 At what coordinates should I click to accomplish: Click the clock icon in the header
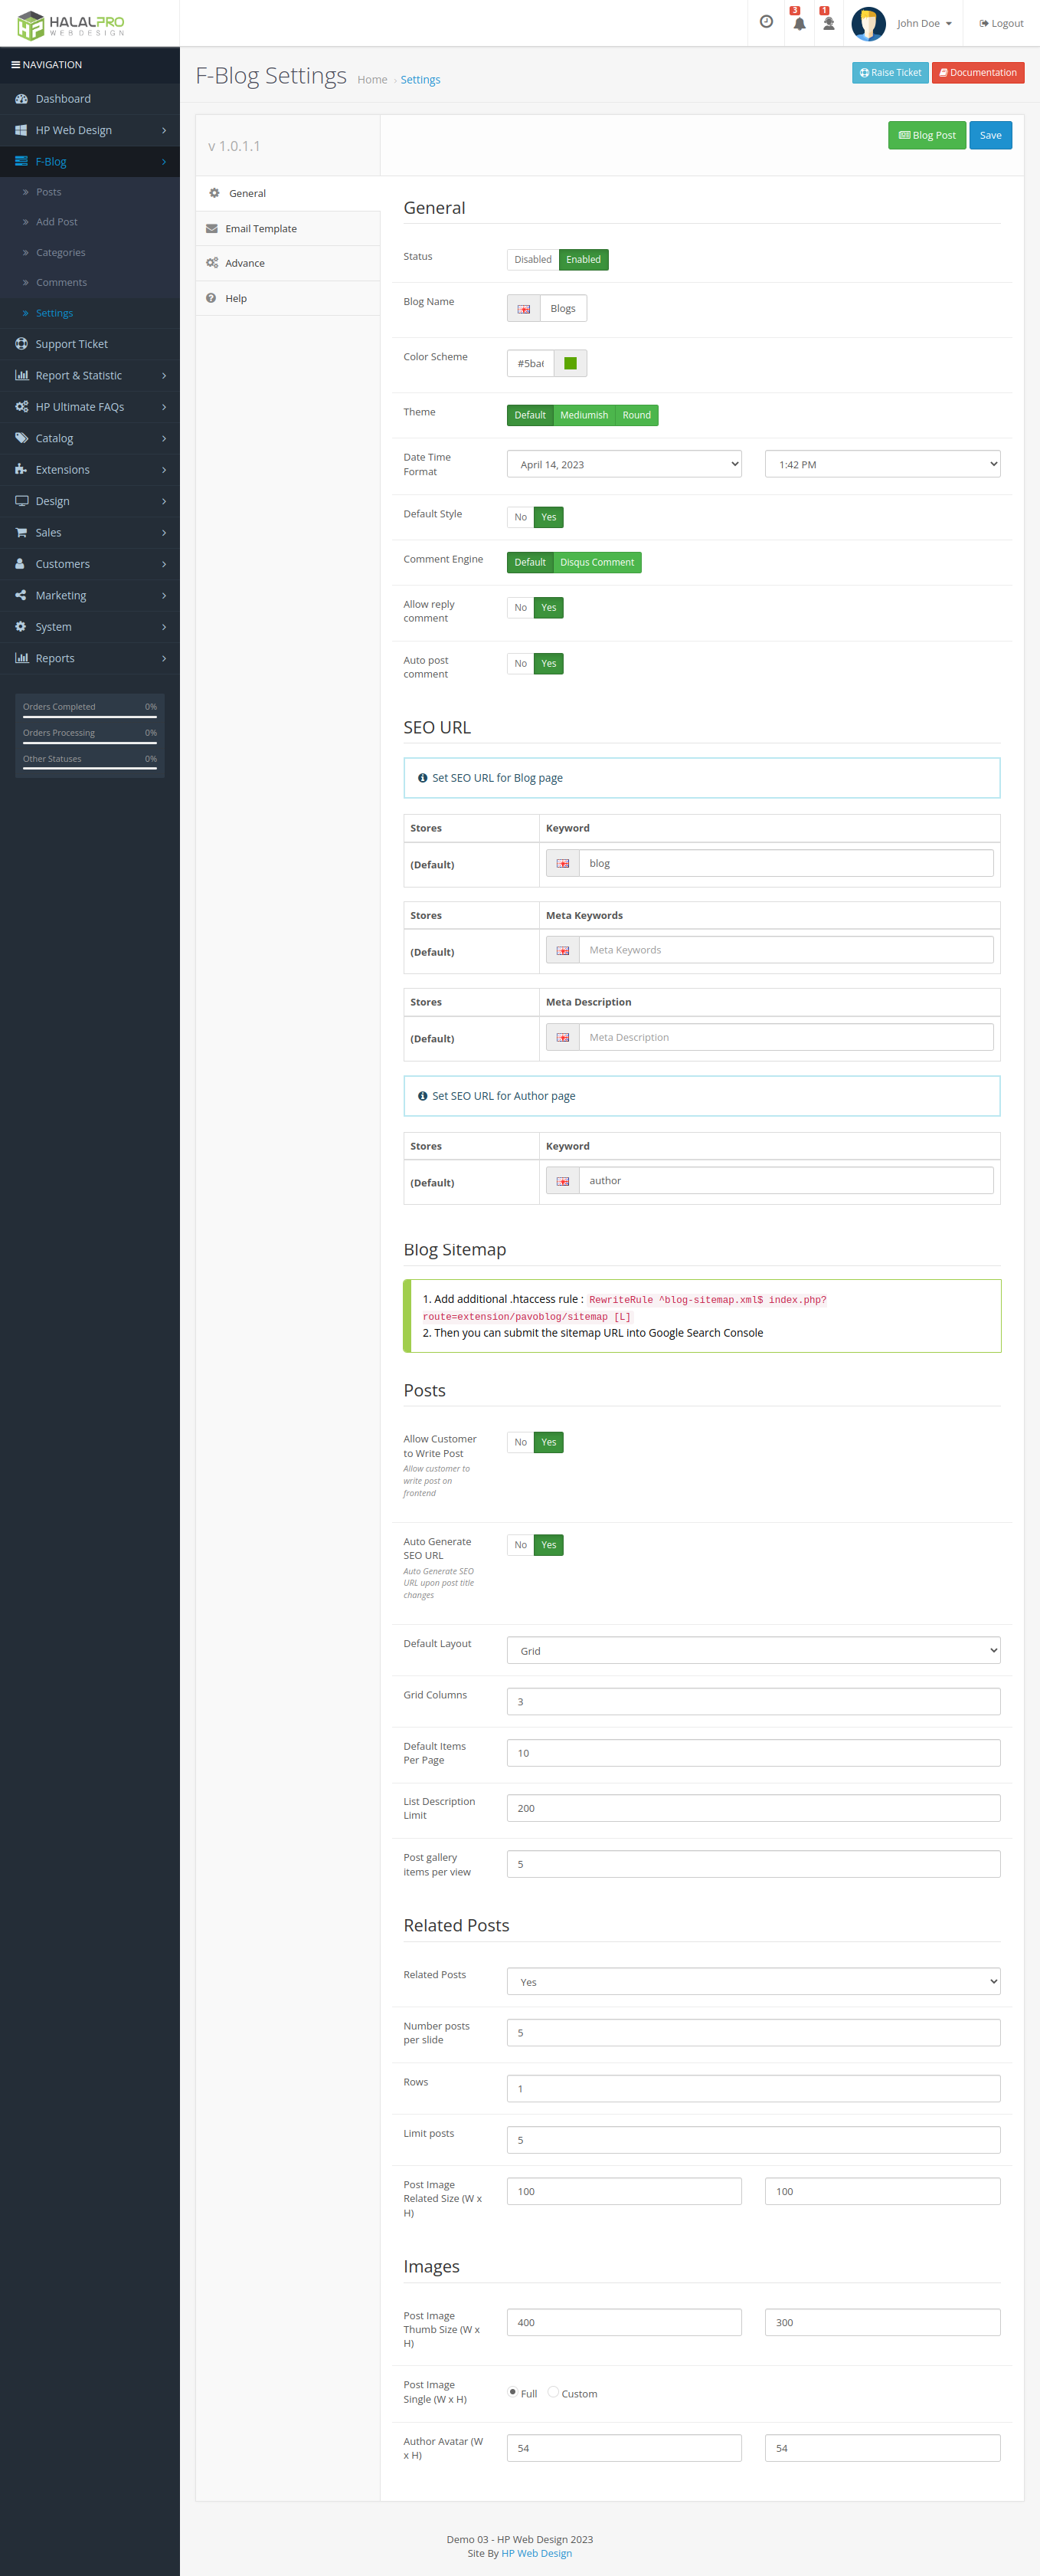[x=767, y=22]
